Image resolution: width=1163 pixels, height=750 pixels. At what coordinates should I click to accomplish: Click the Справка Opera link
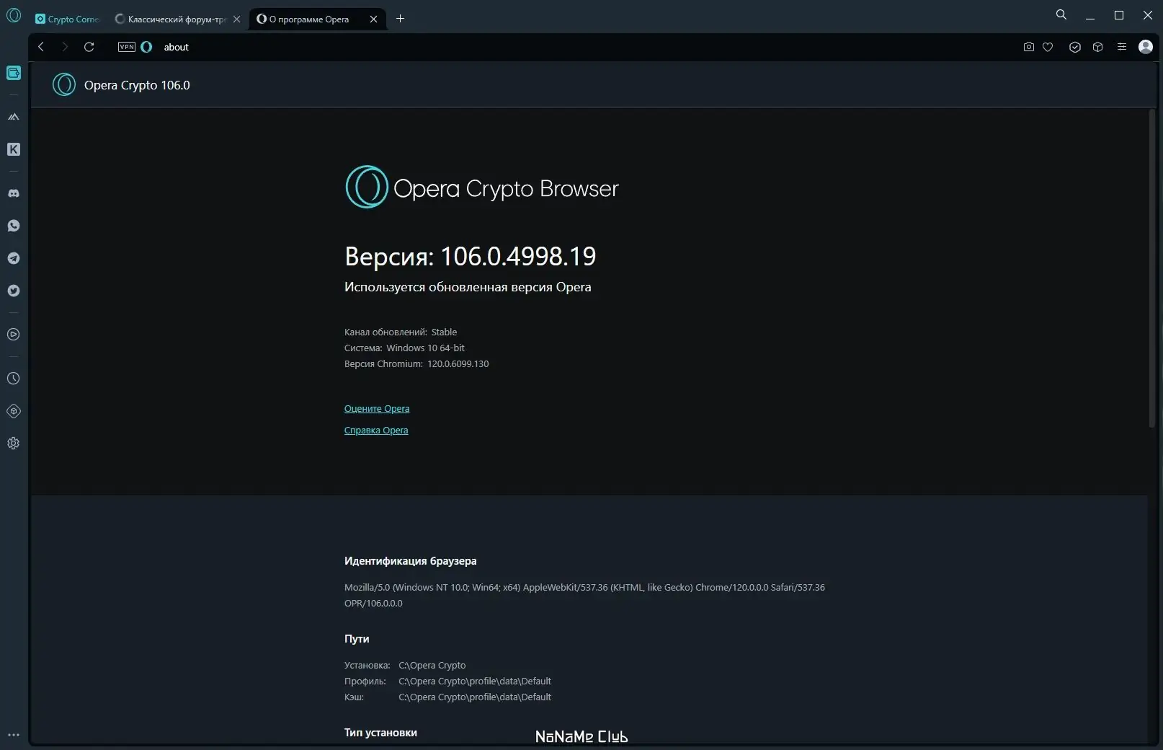pos(376,431)
